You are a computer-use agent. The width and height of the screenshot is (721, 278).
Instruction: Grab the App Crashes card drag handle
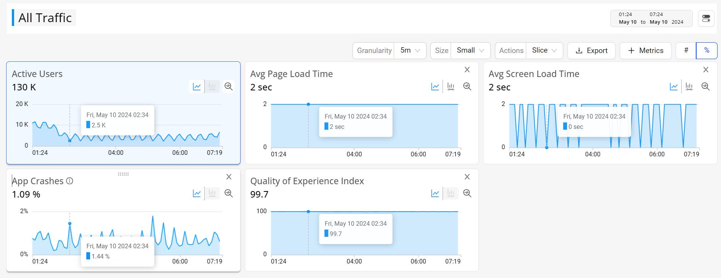[x=123, y=174]
